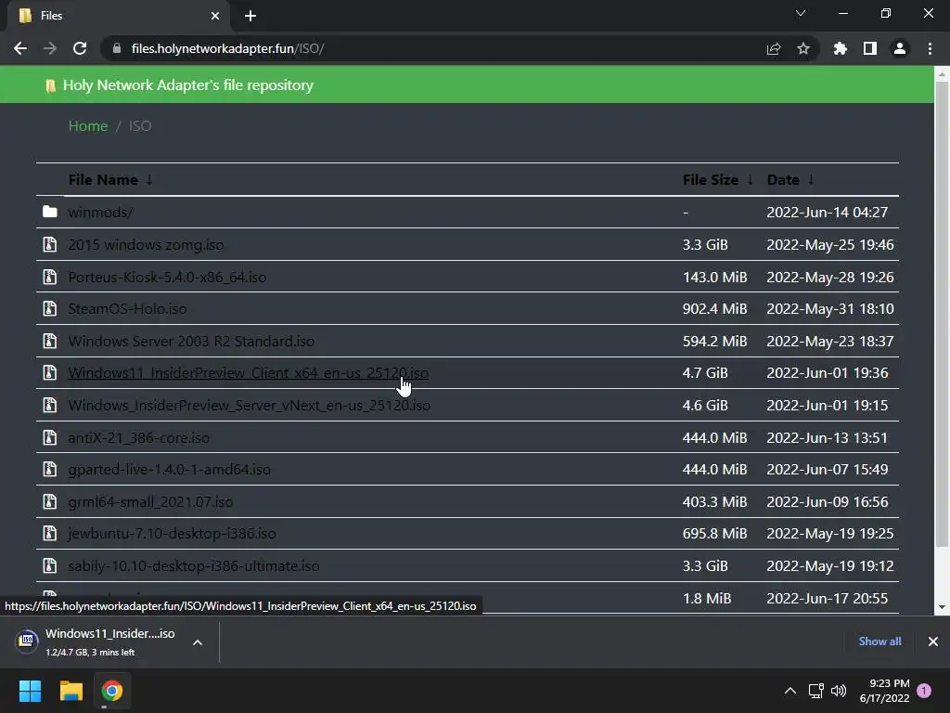Open the Chrome three-dot menu
This screenshot has height=713, width=950.
coord(930,48)
